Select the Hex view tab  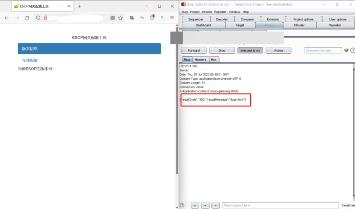[214, 60]
